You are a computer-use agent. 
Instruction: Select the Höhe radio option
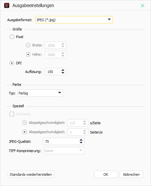pos(28,54)
